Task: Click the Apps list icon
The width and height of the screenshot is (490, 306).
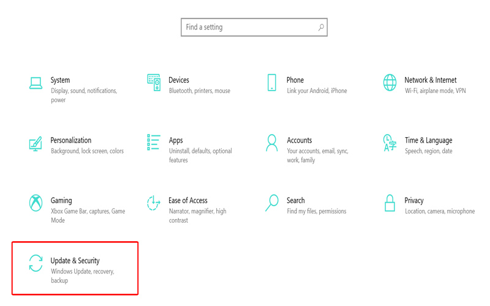Action: 154,143
